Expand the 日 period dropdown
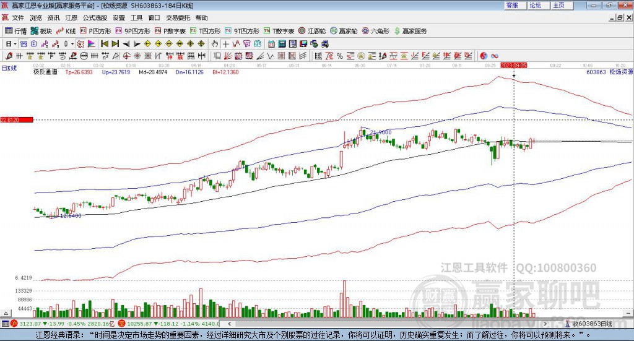 click(15, 44)
